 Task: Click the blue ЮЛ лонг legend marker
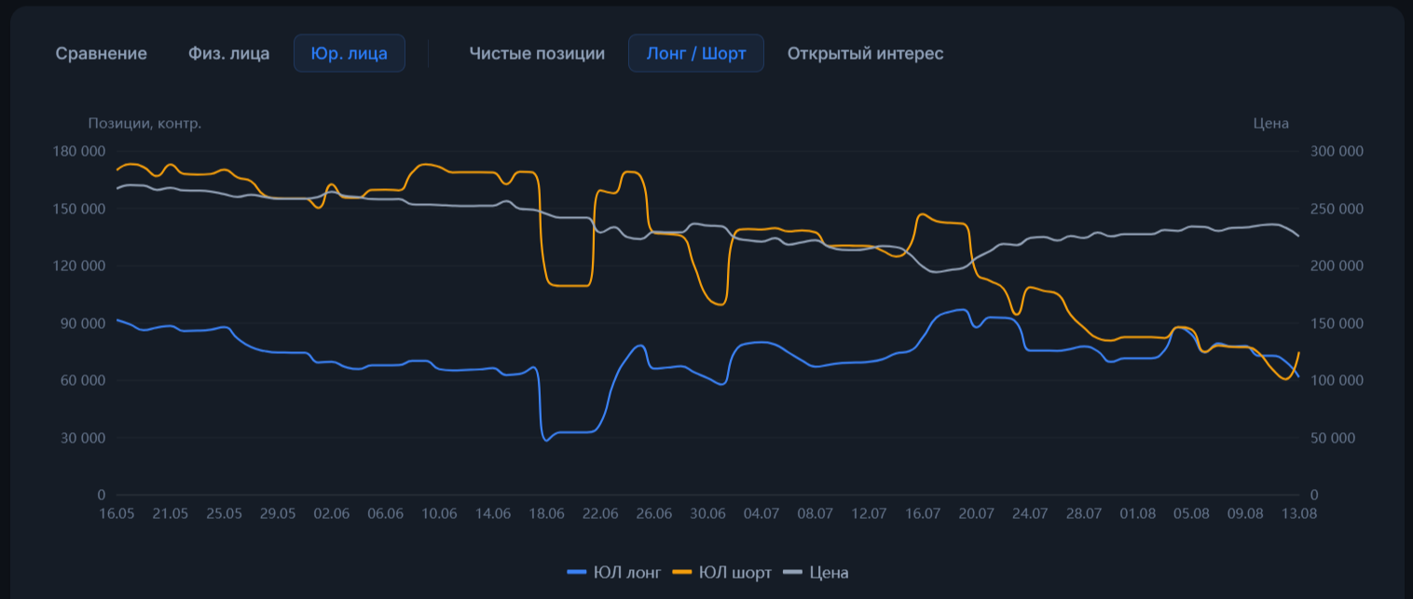tap(578, 573)
